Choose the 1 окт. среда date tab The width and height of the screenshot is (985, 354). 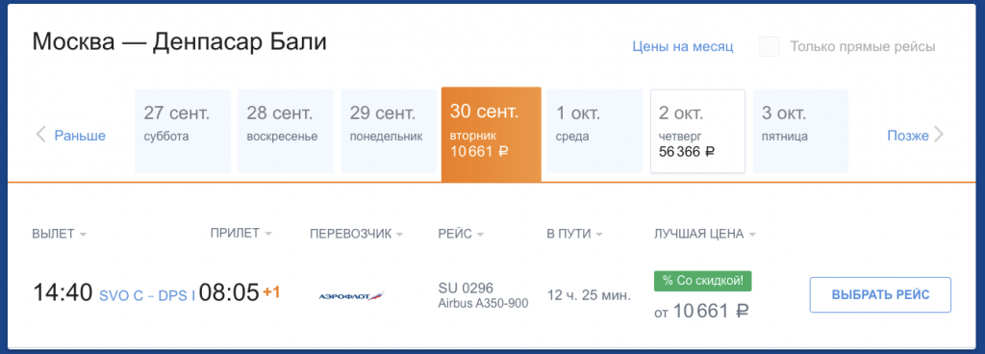594,131
